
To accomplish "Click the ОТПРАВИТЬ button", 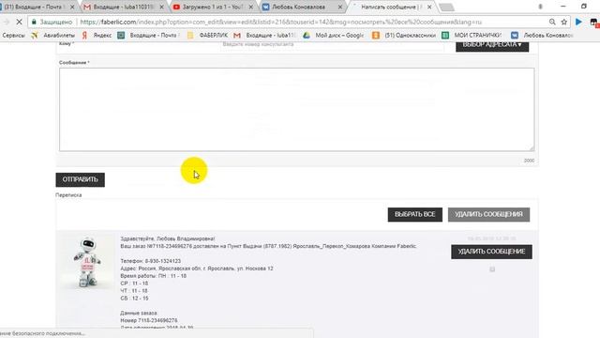I will coord(80,179).
